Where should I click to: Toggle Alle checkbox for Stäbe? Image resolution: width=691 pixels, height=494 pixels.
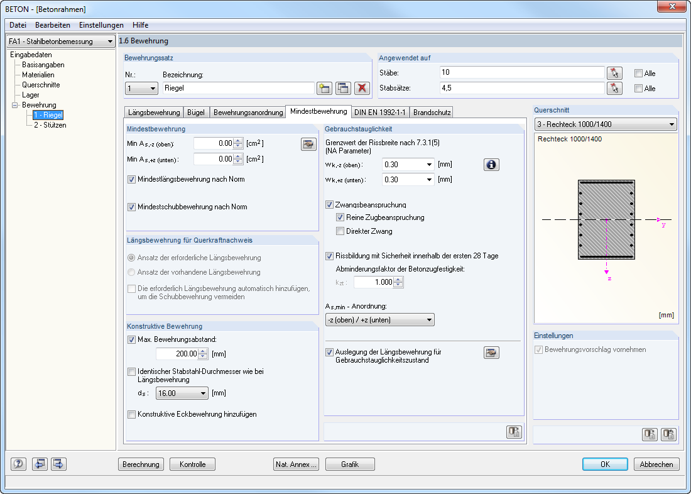pos(638,73)
